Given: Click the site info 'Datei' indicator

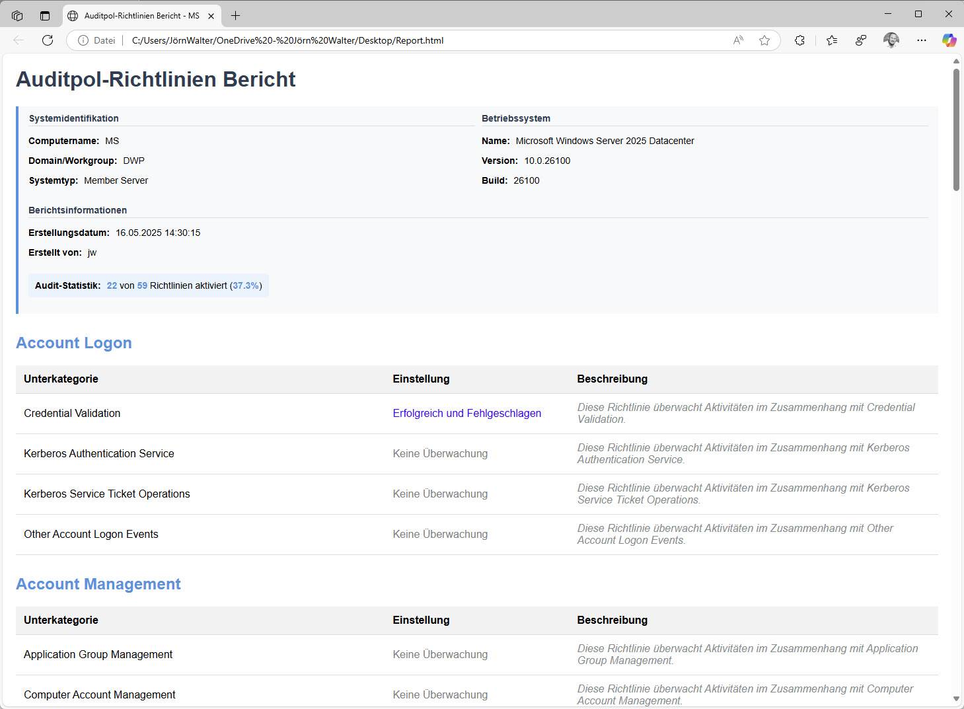Looking at the screenshot, I should [96, 40].
